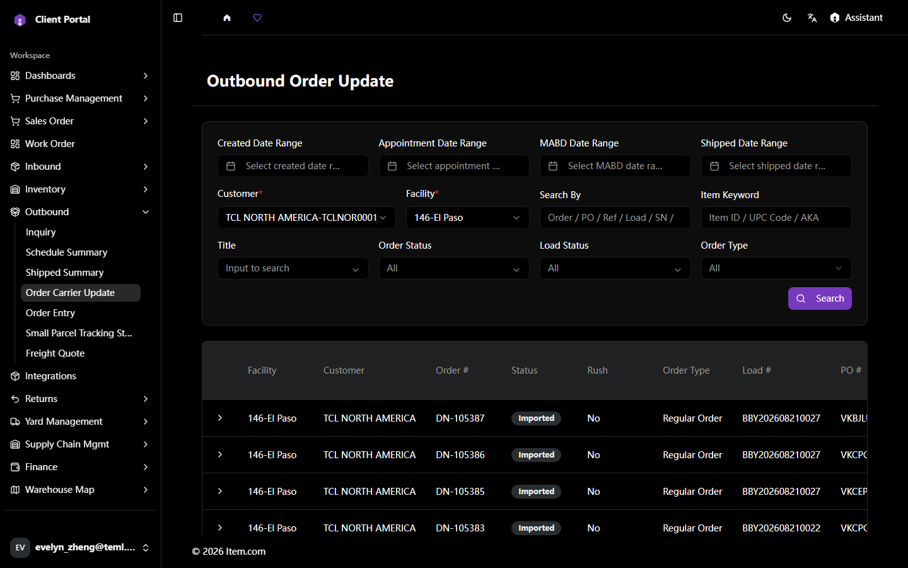
Task: Click calendar icon in MABD Date Range
Action: click(553, 166)
